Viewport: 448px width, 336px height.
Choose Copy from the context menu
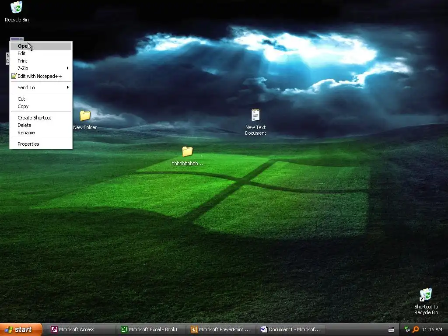click(x=41, y=106)
